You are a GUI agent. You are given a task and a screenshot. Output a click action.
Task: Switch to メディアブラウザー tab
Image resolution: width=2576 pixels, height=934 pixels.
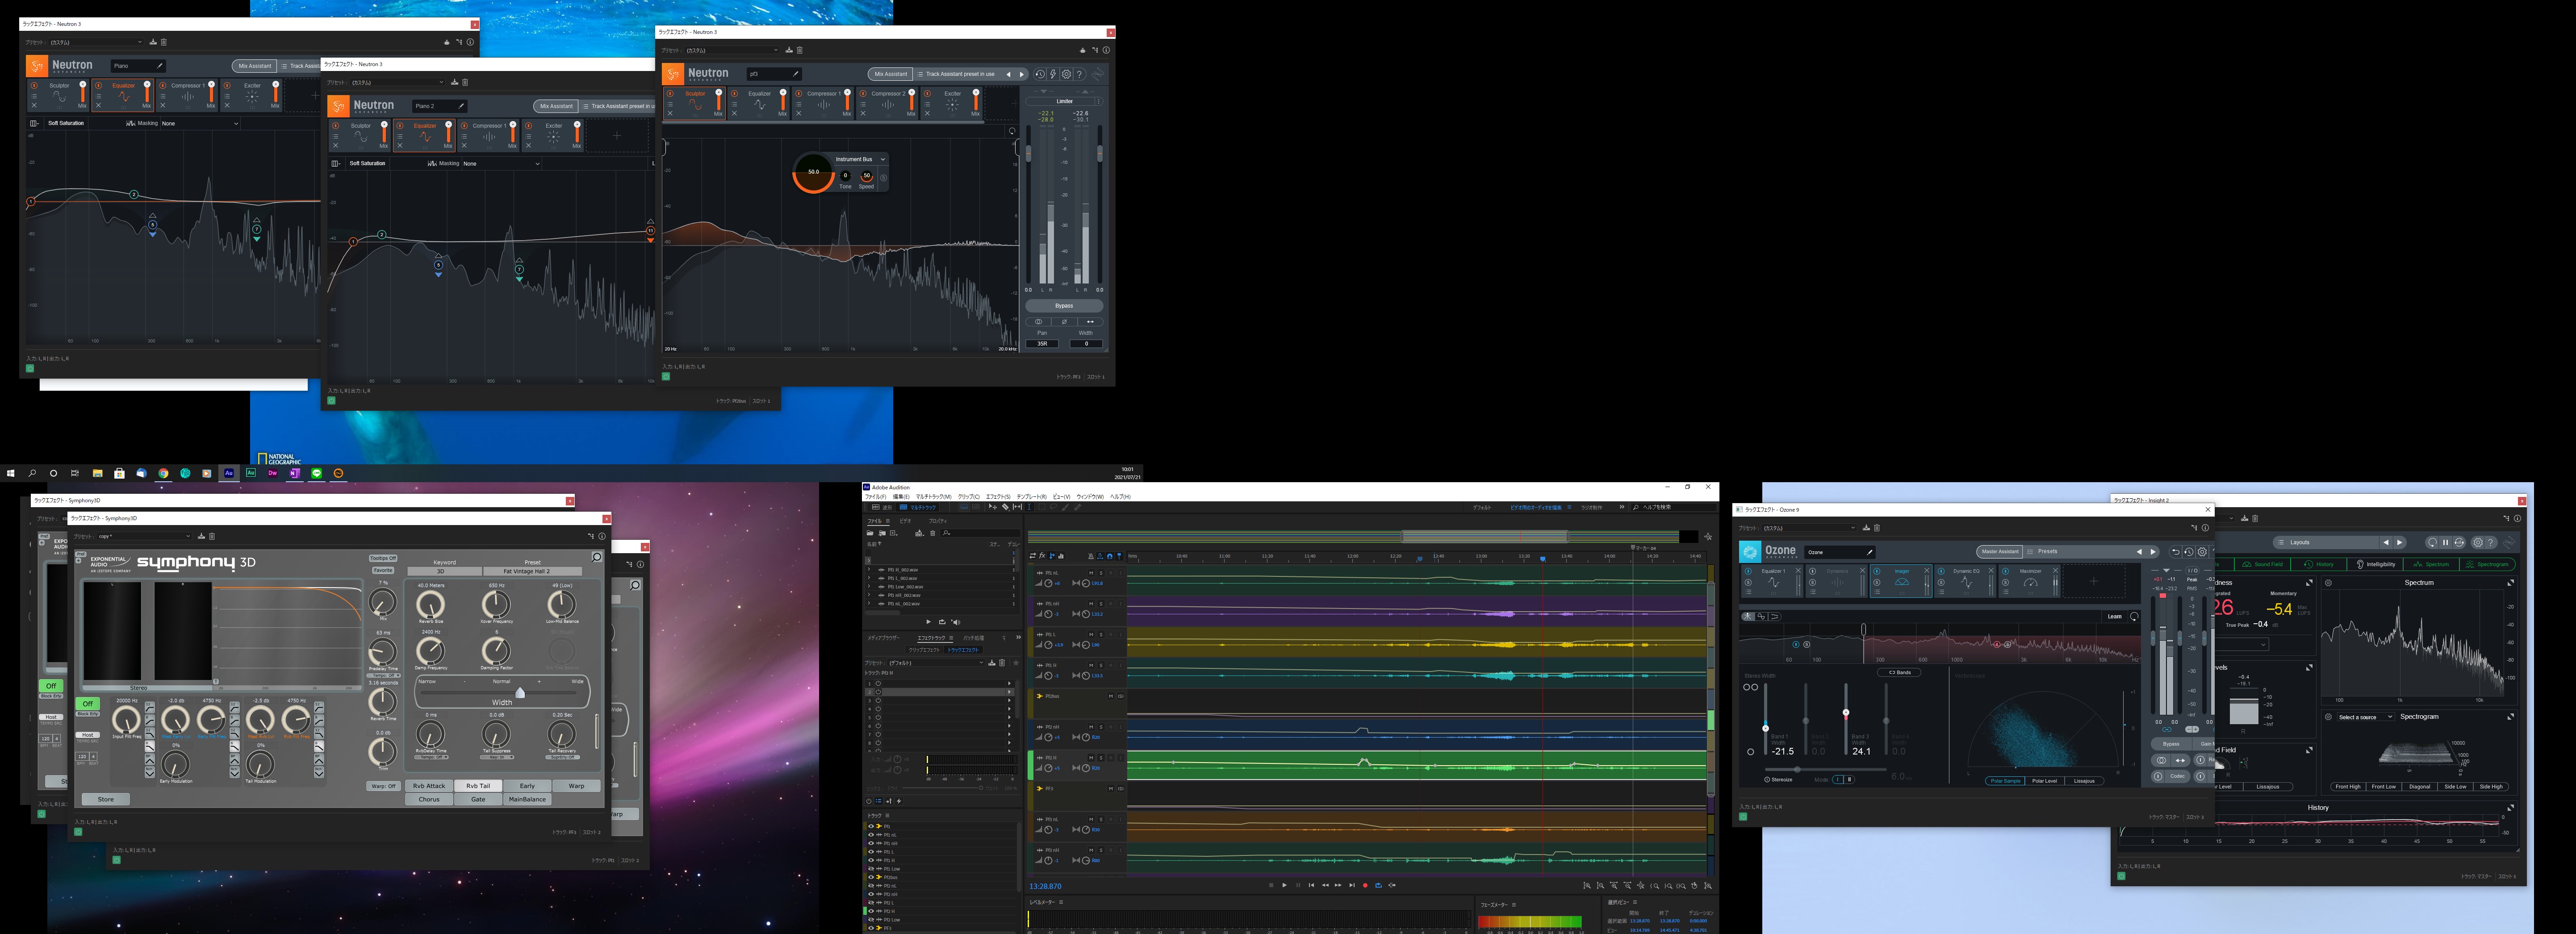coord(883,638)
